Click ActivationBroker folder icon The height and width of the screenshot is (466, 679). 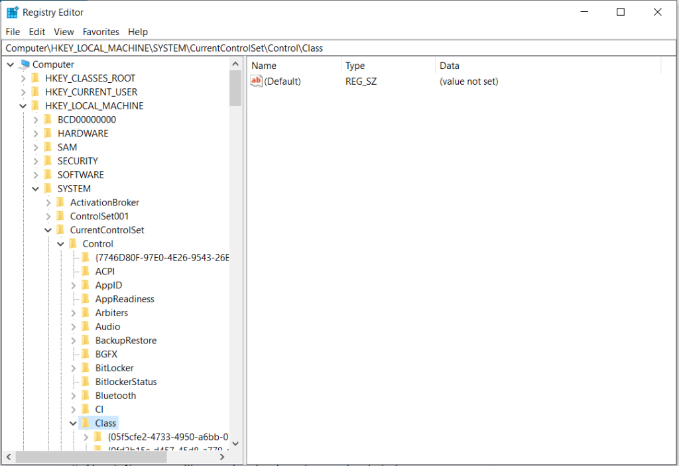61,202
